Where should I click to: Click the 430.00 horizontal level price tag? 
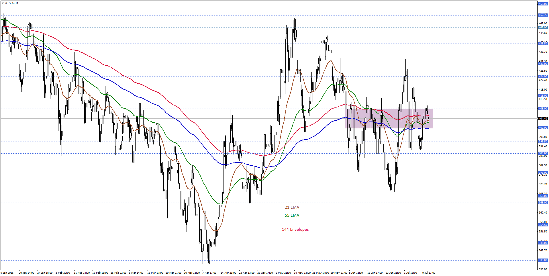coord(543,64)
